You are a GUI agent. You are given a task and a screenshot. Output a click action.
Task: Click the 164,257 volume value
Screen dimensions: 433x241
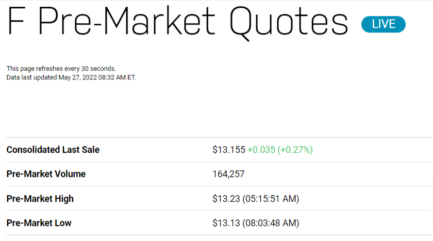(x=228, y=174)
